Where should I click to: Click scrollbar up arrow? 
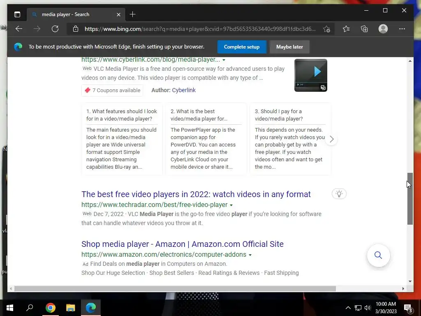click(x=410, y=61)
